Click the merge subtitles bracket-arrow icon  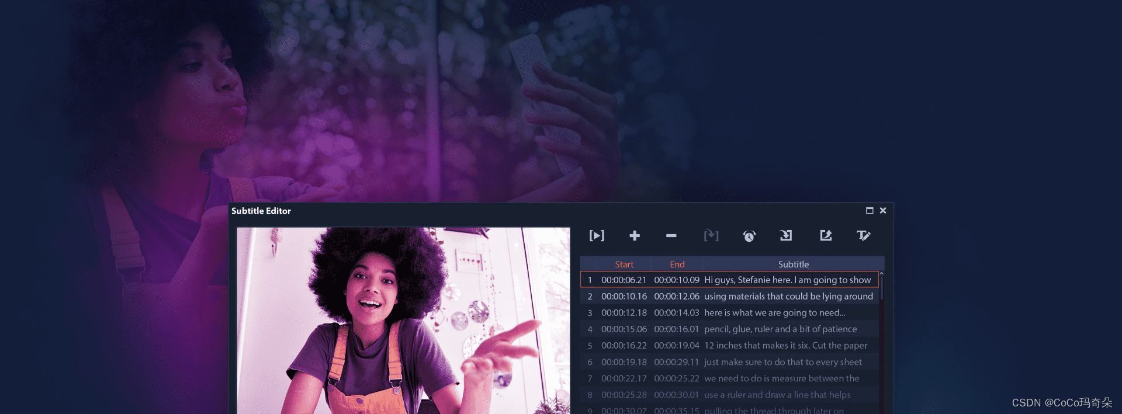click(x=711, y=235)
